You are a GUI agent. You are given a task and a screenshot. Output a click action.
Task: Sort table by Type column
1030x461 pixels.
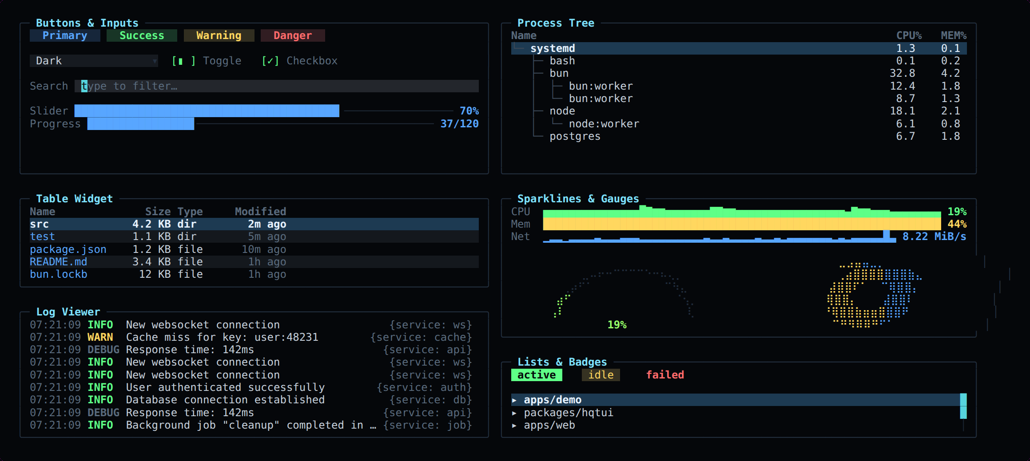point(190,212)
